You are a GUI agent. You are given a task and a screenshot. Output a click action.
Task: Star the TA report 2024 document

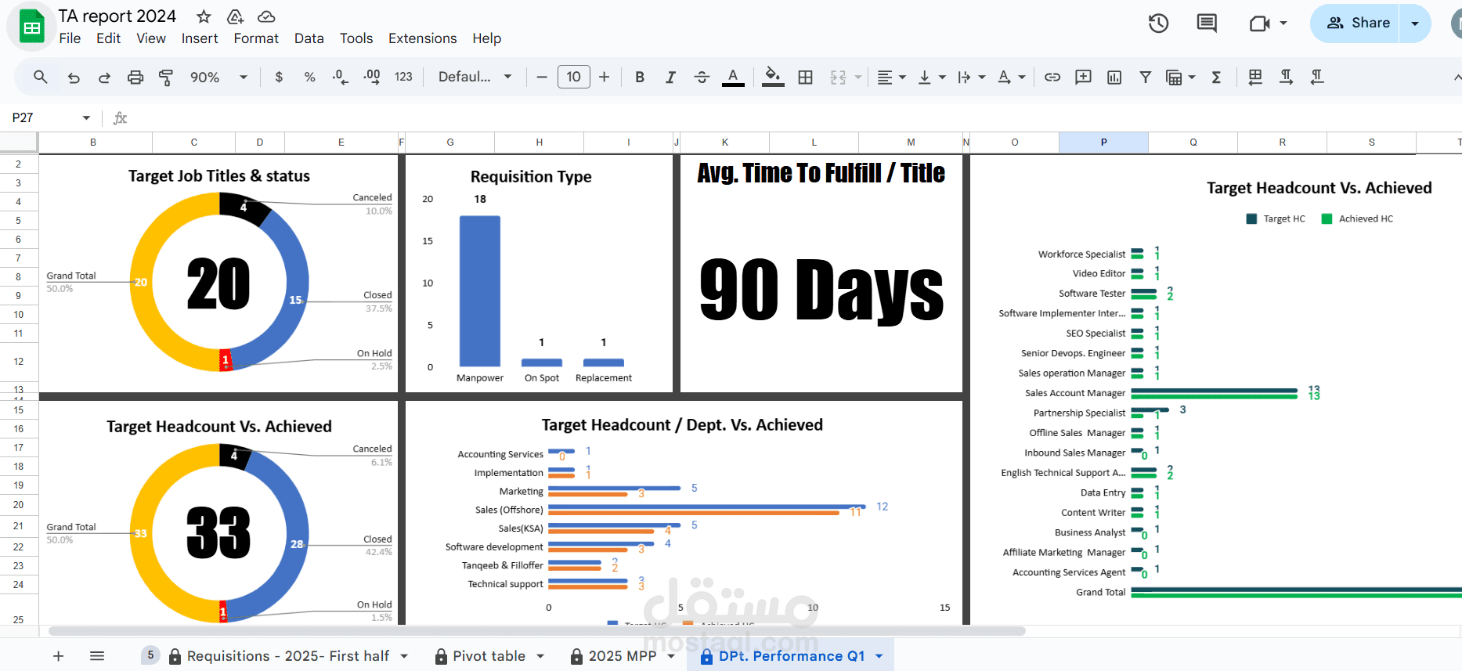[x=204, y=16]
